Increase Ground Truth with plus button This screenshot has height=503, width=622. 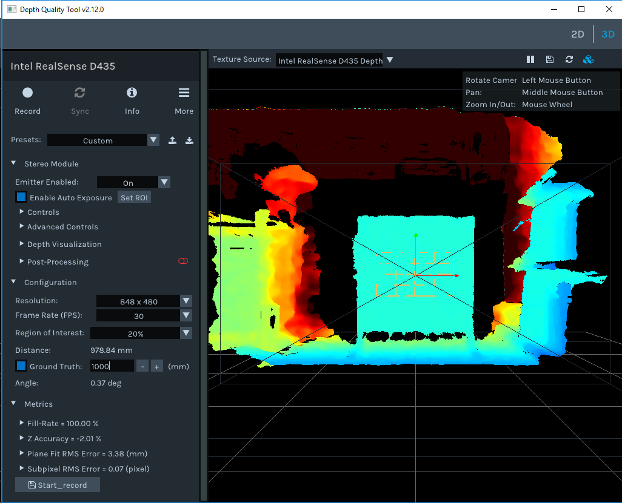point(156,366)
